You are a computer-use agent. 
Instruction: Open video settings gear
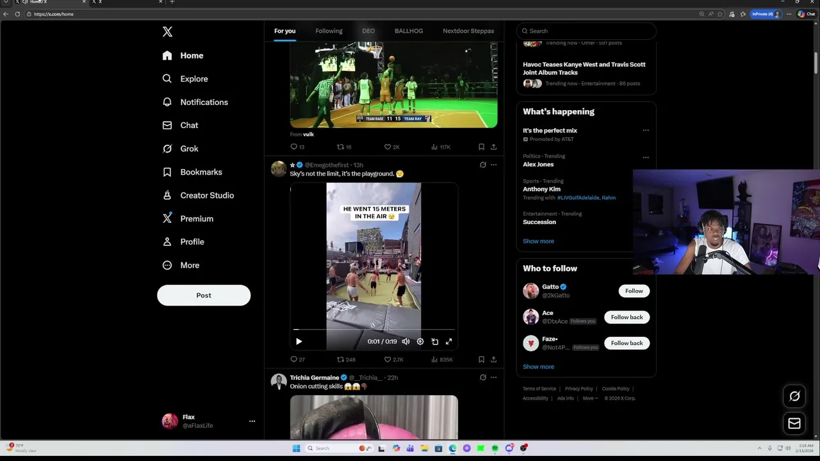click(x=420, y=341)
